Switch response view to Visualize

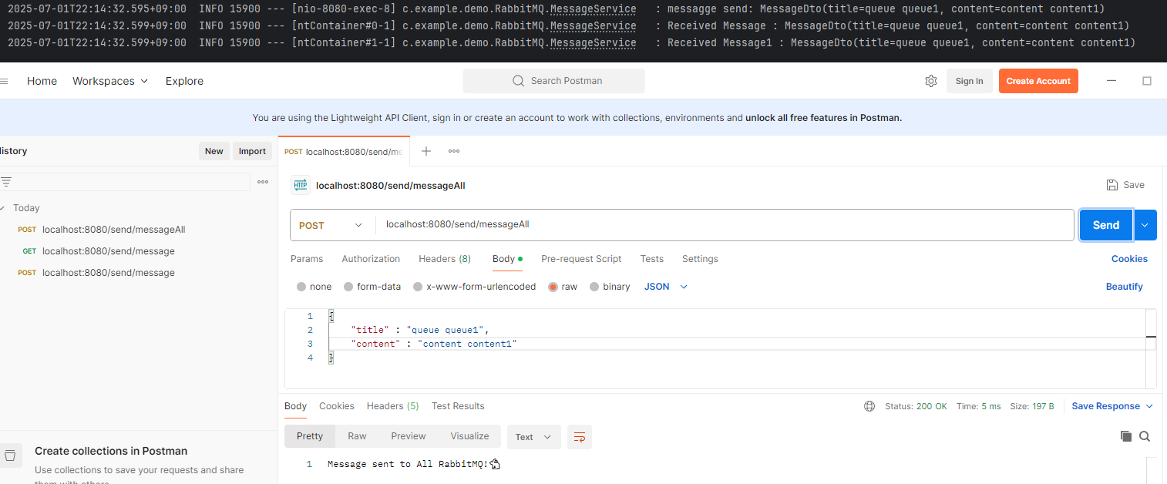(470, 436)
